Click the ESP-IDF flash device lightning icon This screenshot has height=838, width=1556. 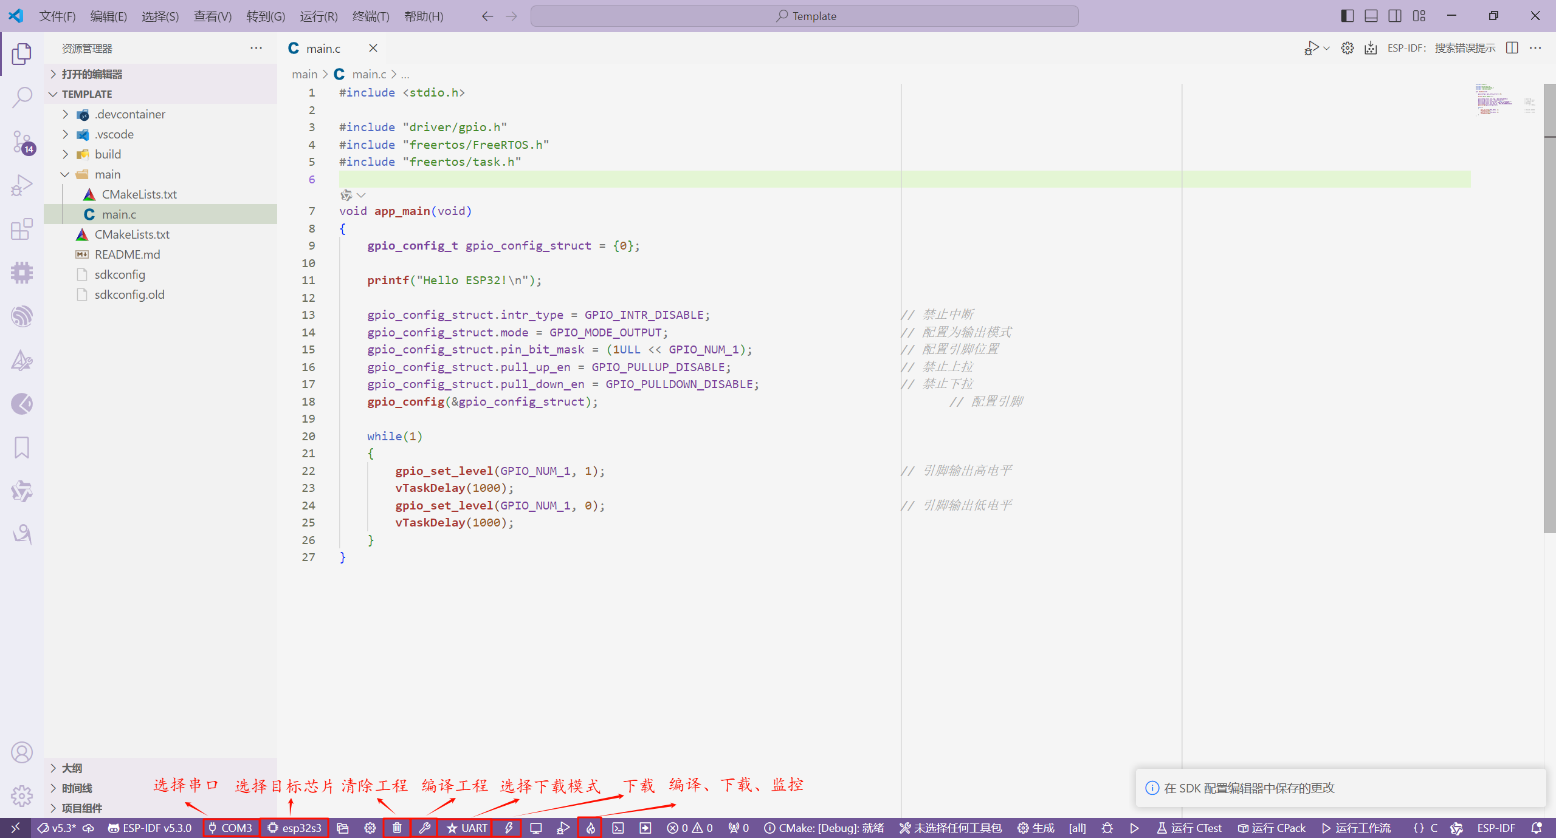509,828
